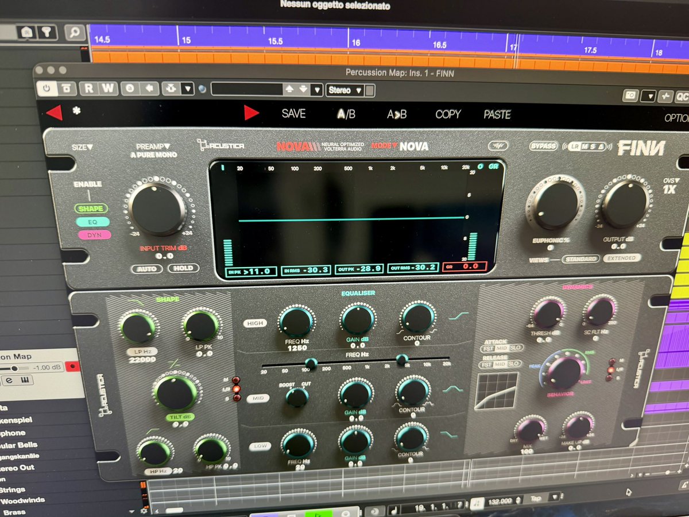
Task: Click COPY in the plugin top bar
Action: coord(448,114)
